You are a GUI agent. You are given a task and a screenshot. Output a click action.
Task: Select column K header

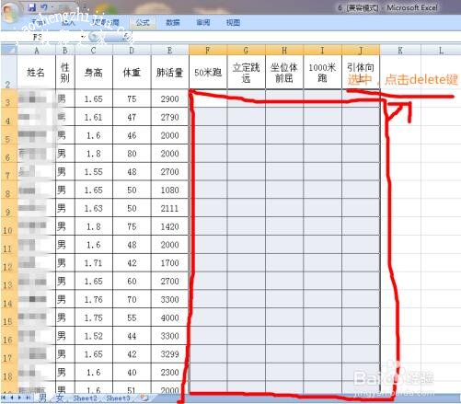click(400, 50)
